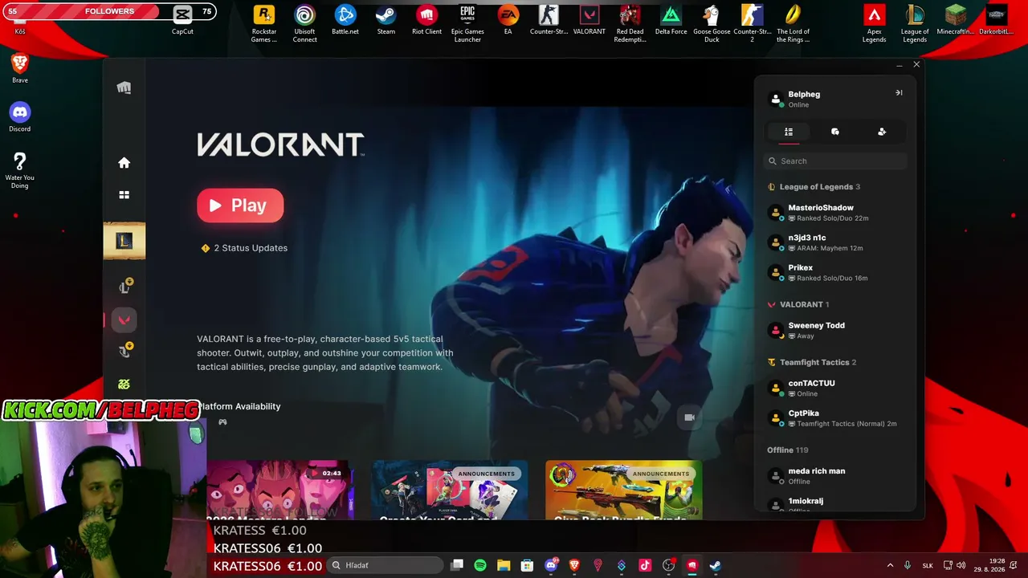Go to Riot Client Home
Image resolution: width=1028 pixels, height=578 pixels.
tap(124, 163)
